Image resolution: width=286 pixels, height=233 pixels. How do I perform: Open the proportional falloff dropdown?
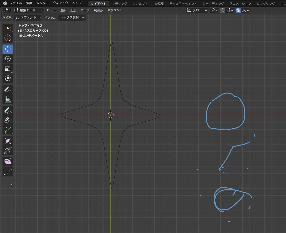click(x=245, y=10)
